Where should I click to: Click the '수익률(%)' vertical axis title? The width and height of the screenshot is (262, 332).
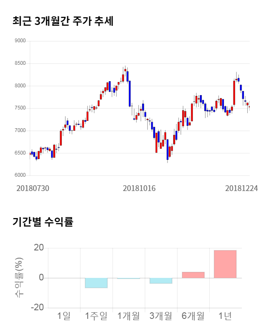[x=19, y=277]
